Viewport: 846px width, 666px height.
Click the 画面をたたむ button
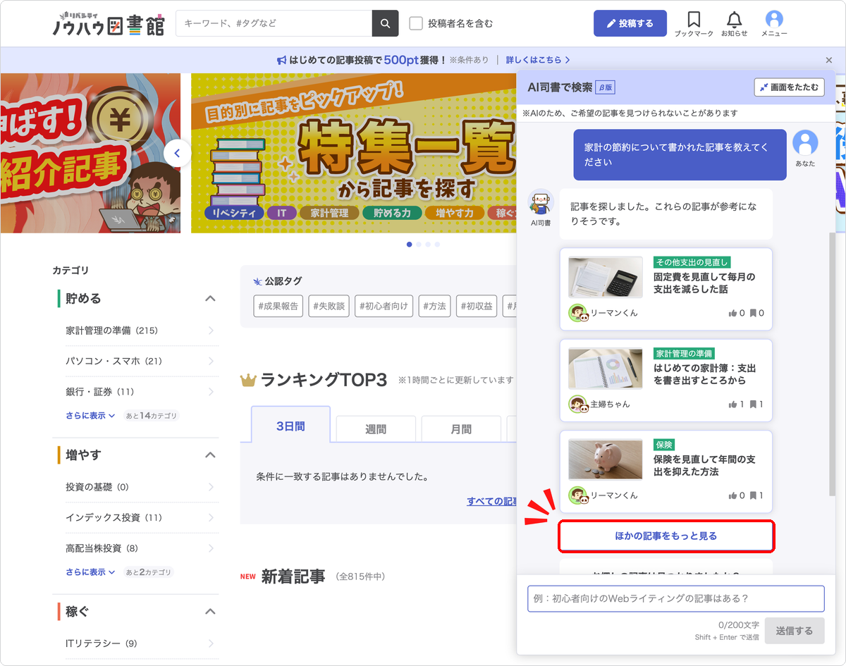pos(789,87)
